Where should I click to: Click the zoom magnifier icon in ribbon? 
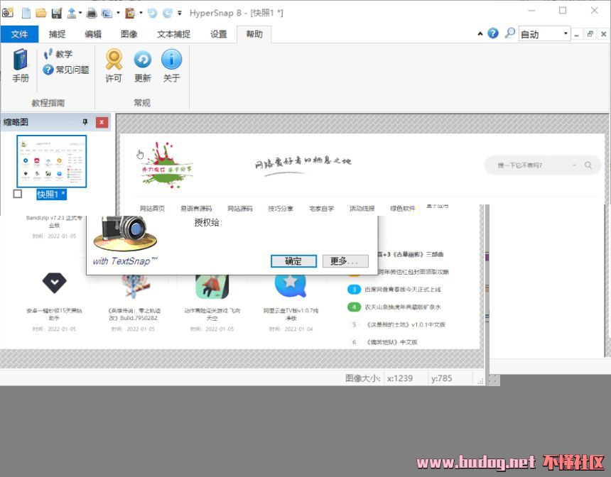tap(509, 33)
